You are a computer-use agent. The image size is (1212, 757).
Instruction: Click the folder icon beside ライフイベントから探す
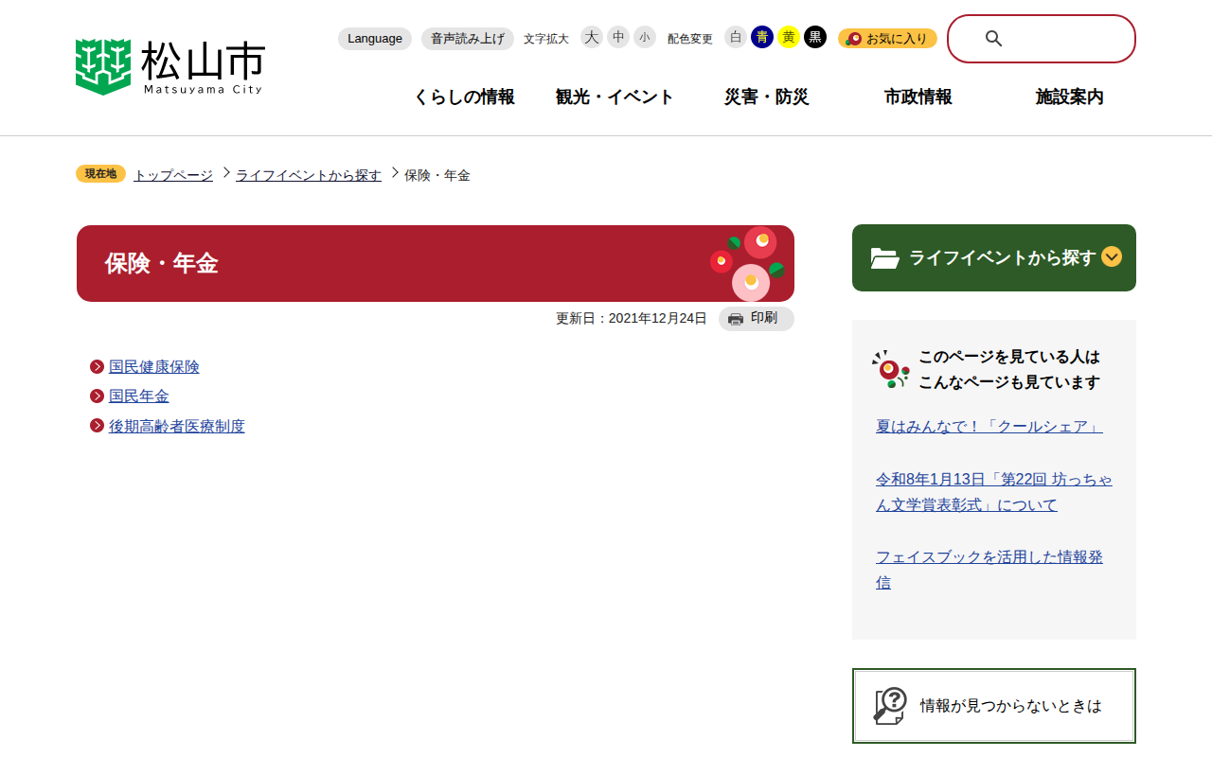click(x=885, y=258)
